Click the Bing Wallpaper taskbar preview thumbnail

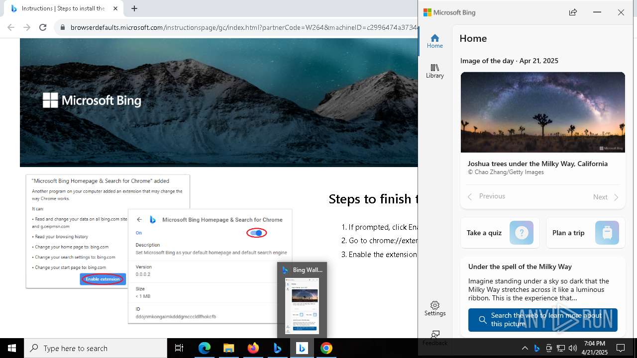[x=302, y=306]
